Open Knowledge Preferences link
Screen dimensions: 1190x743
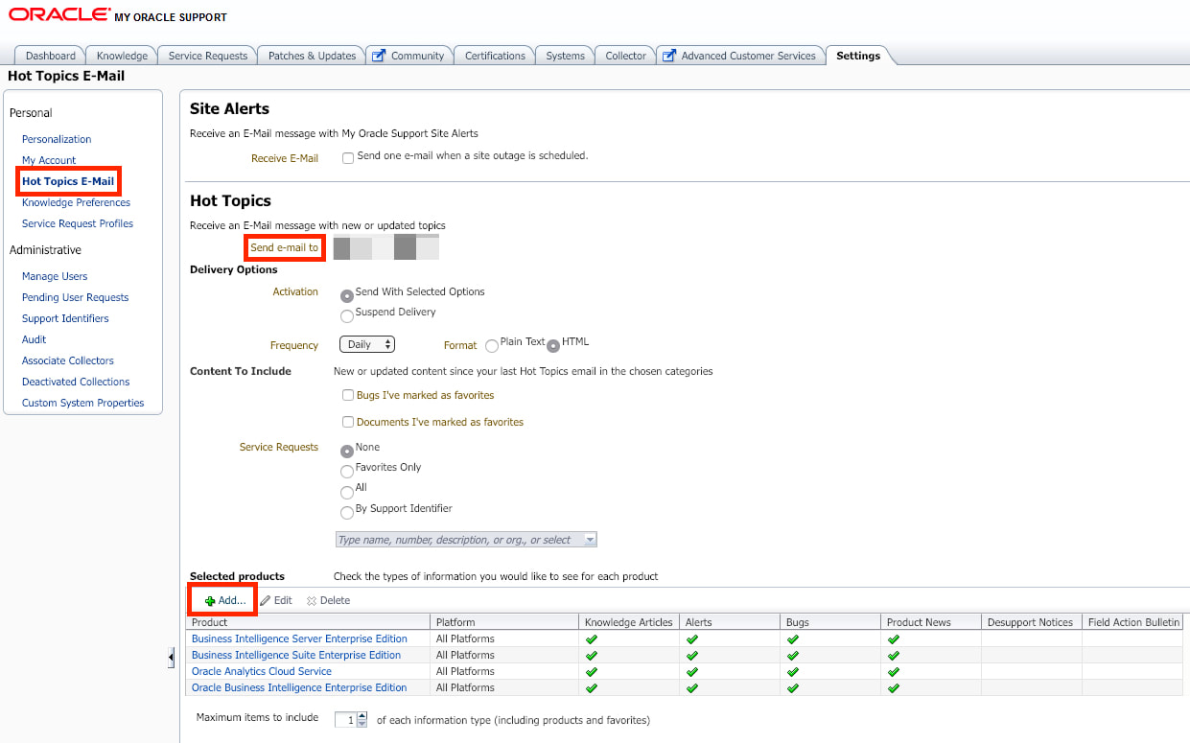76,202
